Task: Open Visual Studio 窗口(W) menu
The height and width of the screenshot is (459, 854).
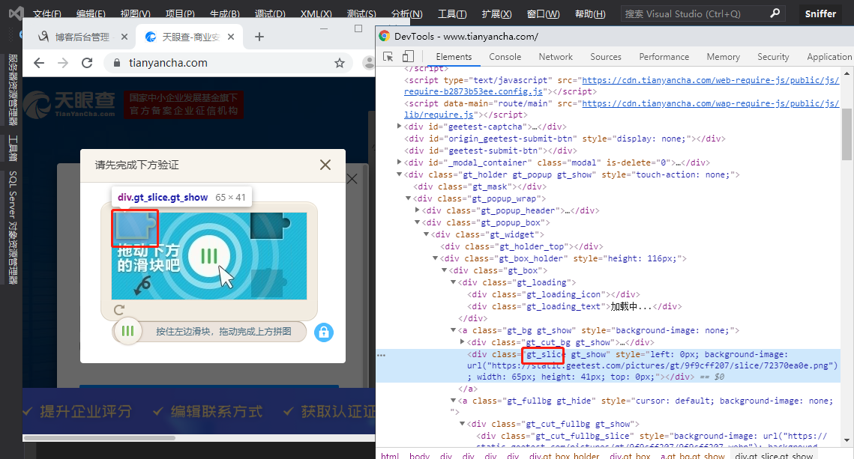Action: click(543, 13)
